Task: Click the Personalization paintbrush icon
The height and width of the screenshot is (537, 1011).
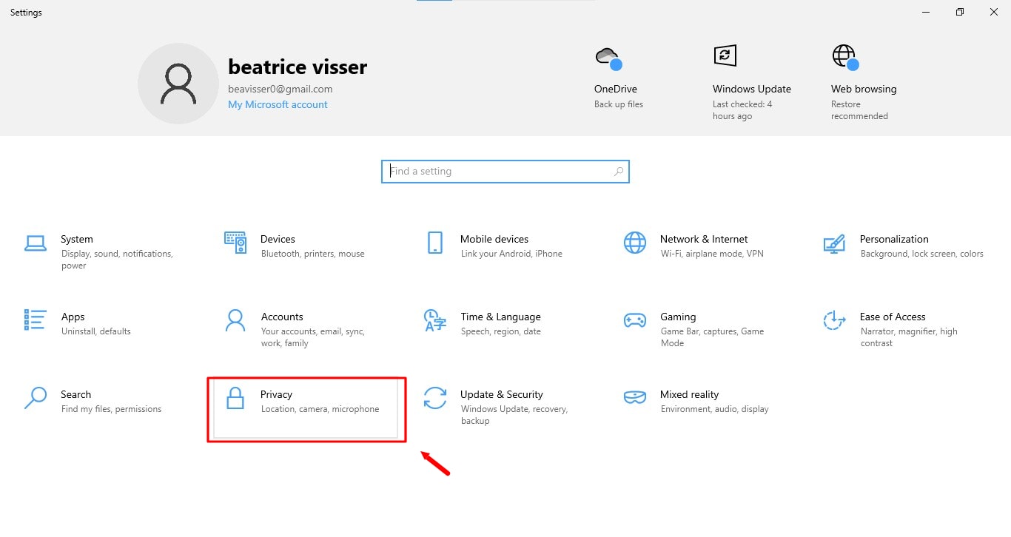Action: 834,243
